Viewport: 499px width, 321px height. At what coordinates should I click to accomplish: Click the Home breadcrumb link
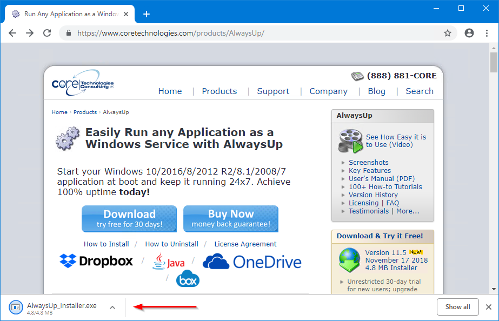[59, 112]
